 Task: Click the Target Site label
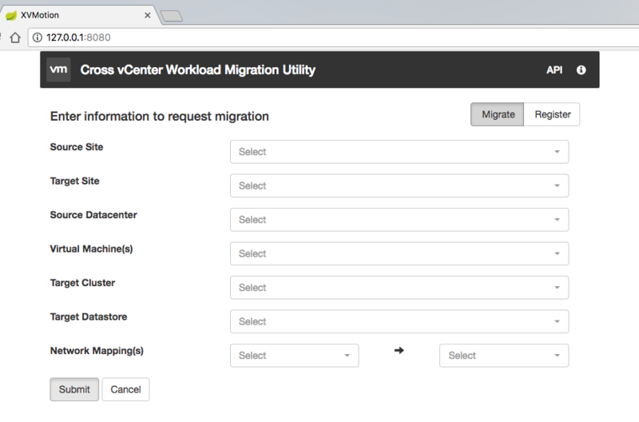tap(74, 181)
